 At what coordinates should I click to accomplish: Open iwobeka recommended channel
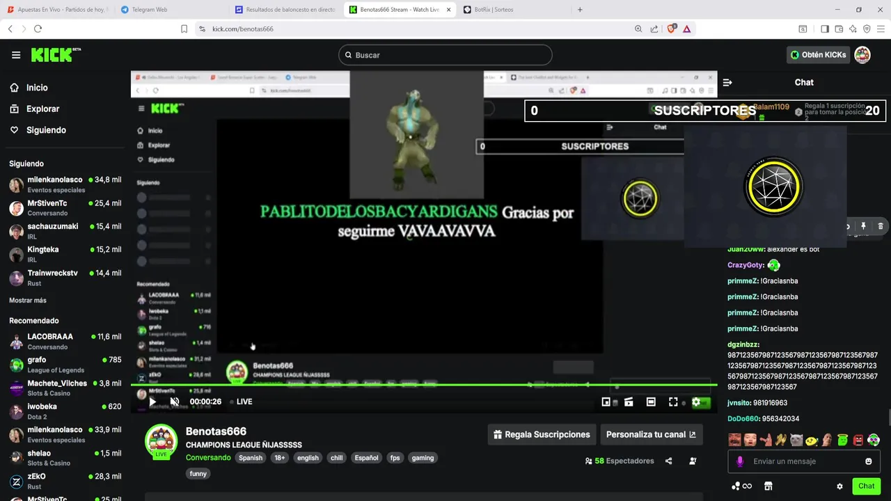coord(65,411)
